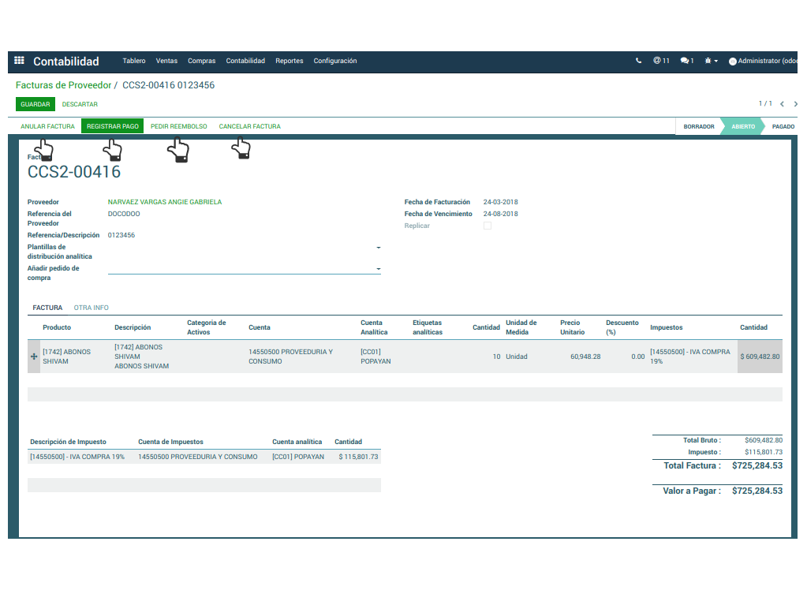
Task: Open the chat conversations icon
Action: [x=686, y=61]
